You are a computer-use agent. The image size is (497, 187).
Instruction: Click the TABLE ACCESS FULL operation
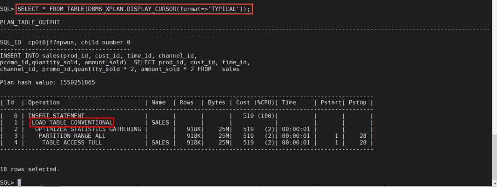tap(72, 142)
